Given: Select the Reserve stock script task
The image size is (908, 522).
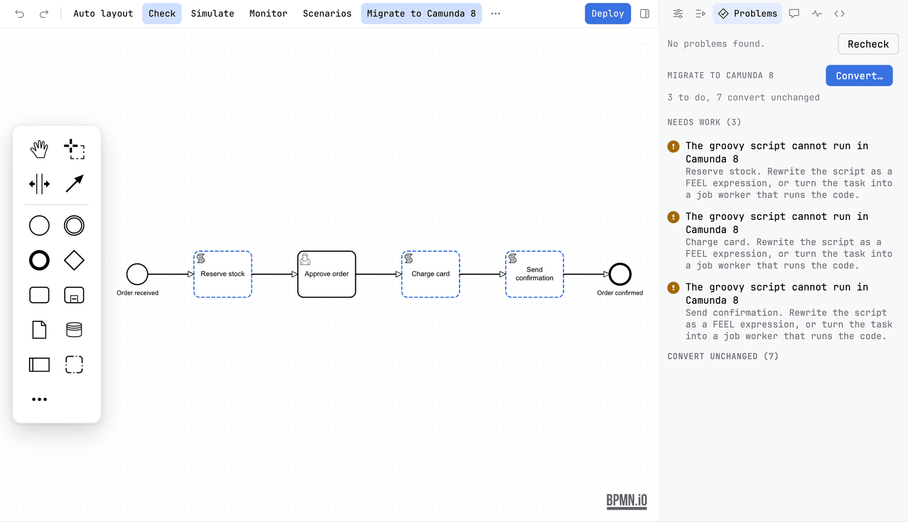Looking at the screenshot, I should [x=222, y=274].
